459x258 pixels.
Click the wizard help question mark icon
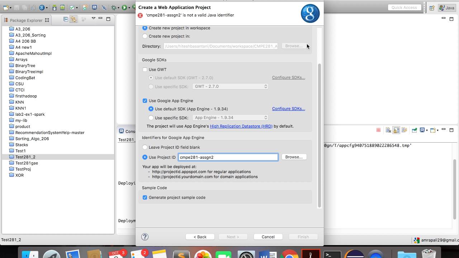(x=145, y=237)
